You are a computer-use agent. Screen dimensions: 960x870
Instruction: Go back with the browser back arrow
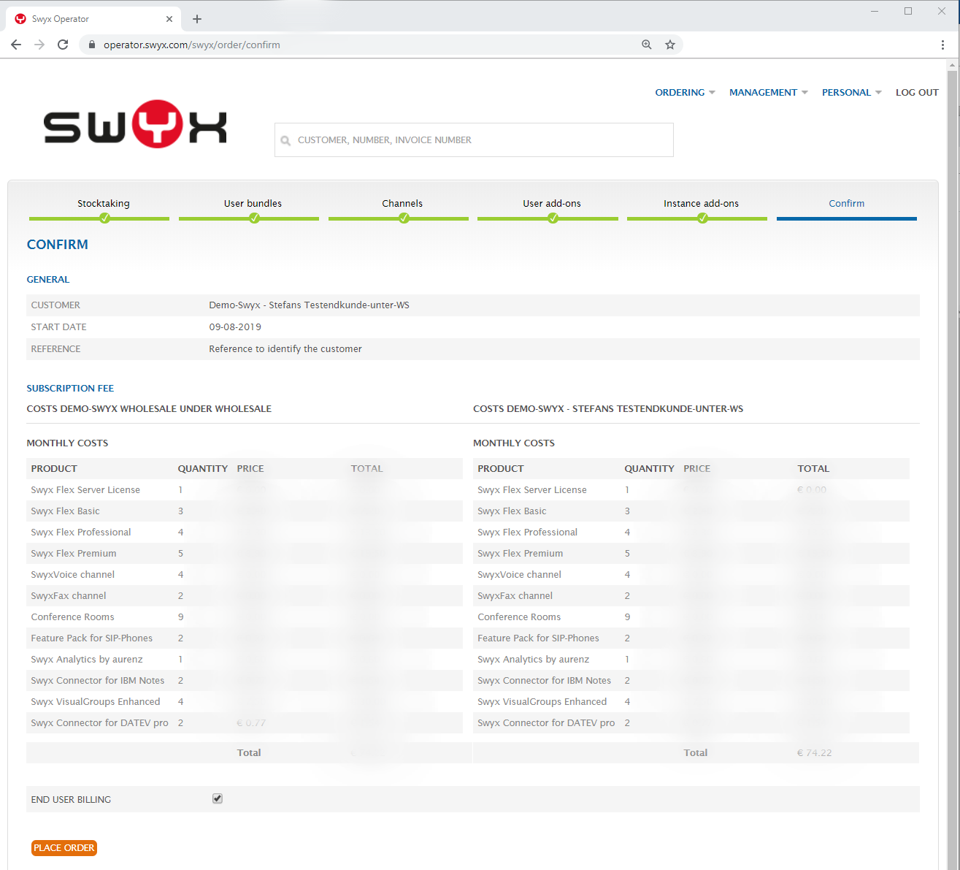[x=16, y=45]
